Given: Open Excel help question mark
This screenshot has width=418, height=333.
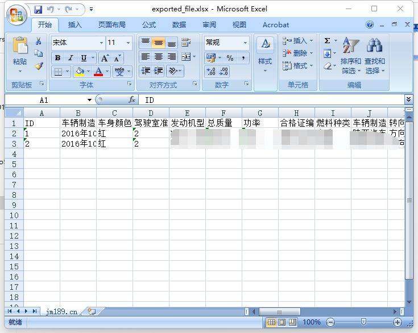Looking at the screenshot, I should (x=370, y=25).
